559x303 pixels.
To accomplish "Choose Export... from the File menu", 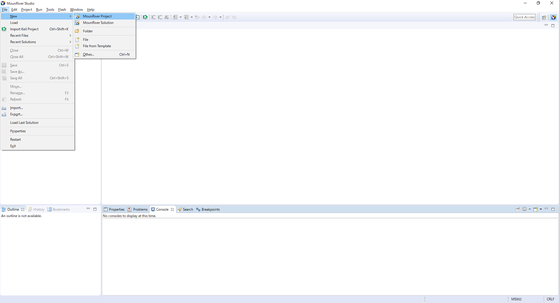I will pos(38,114).
